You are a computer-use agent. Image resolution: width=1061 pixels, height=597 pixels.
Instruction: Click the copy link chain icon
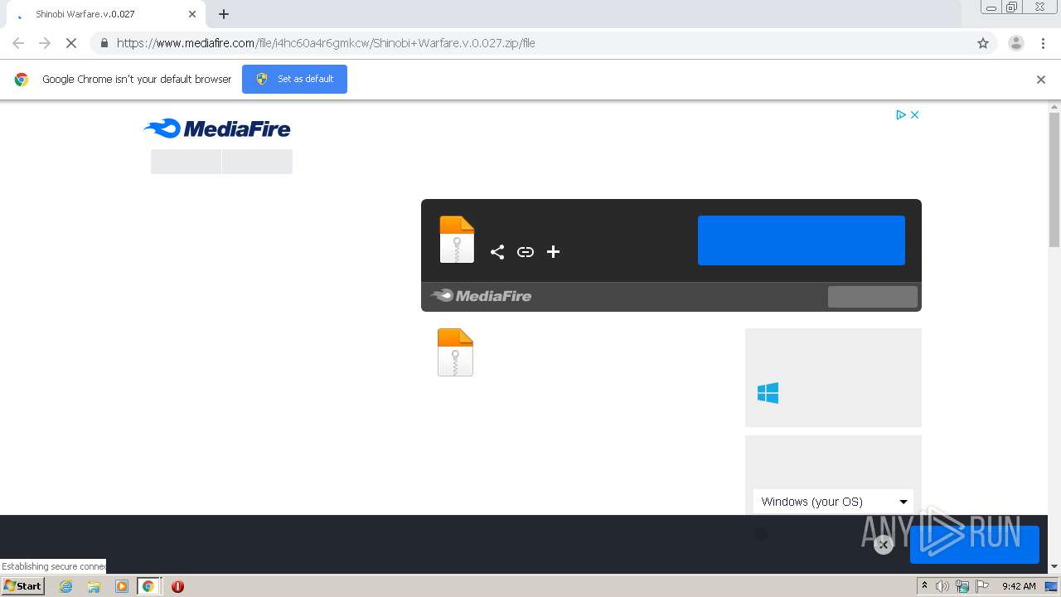[x=526, y=252]
